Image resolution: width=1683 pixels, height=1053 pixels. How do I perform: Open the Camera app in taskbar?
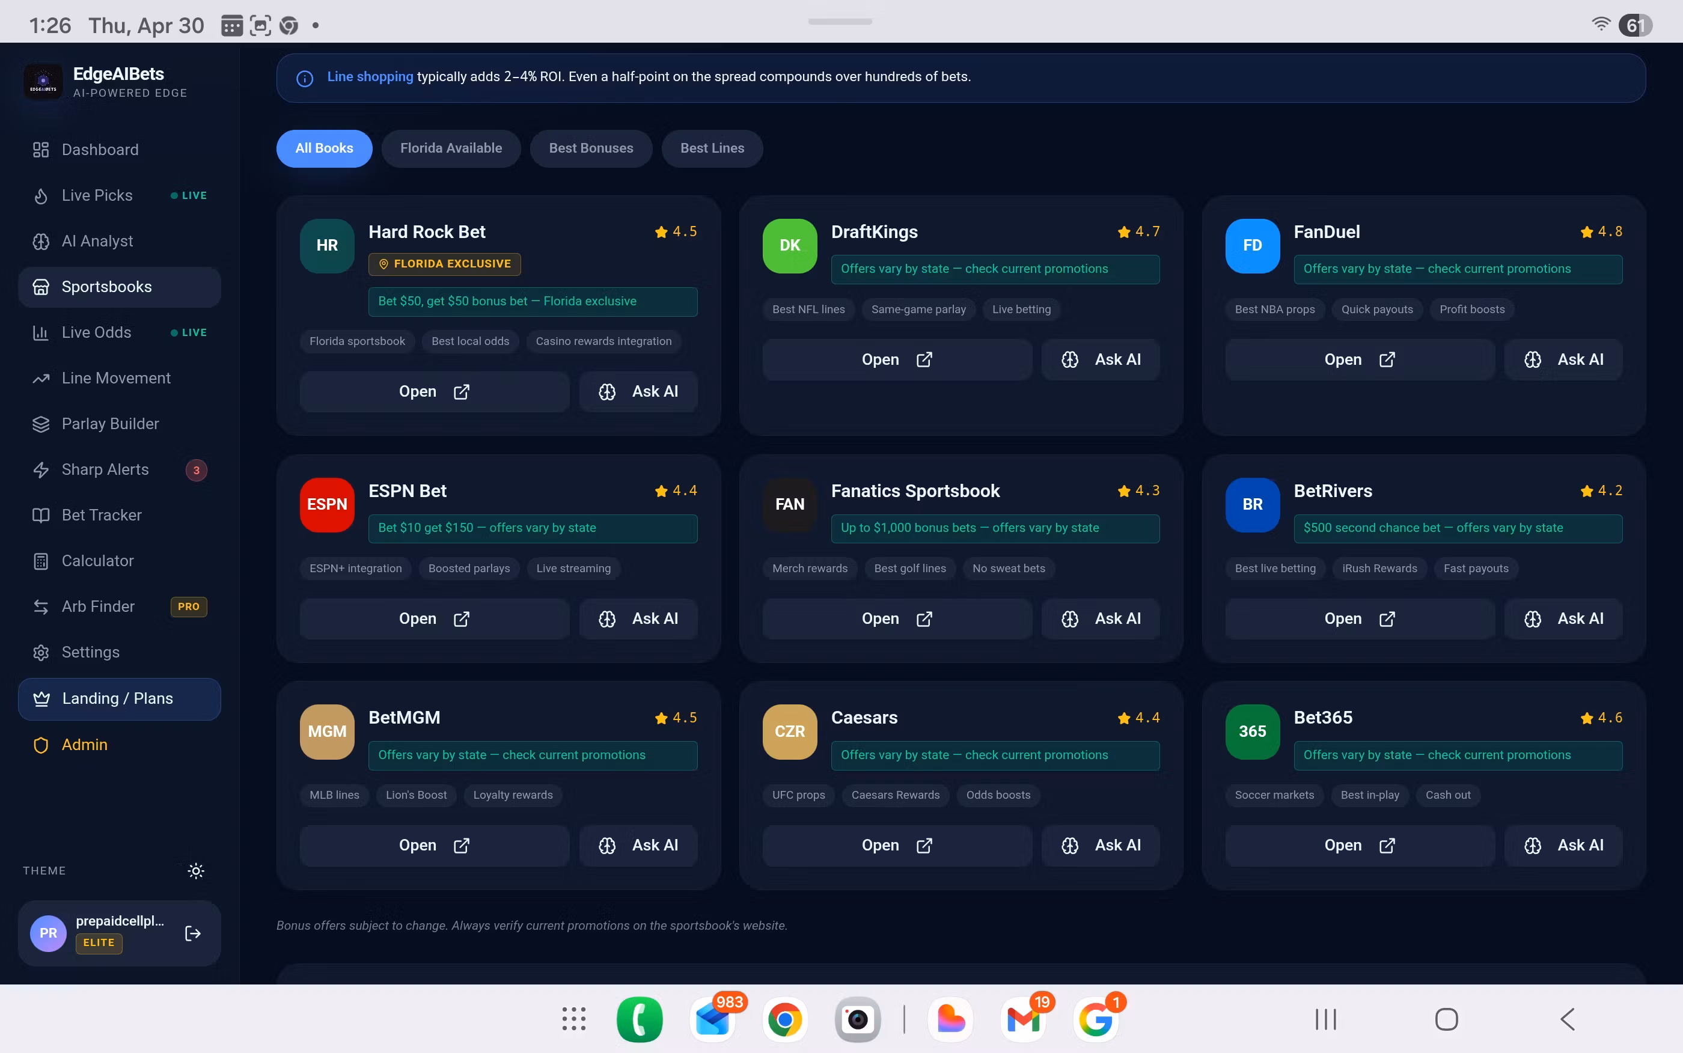point(858,1019)
